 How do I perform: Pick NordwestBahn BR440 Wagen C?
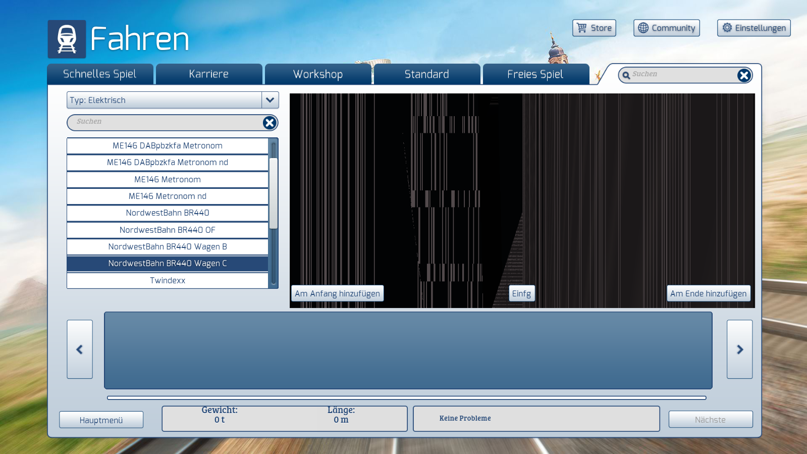(168, 264)
